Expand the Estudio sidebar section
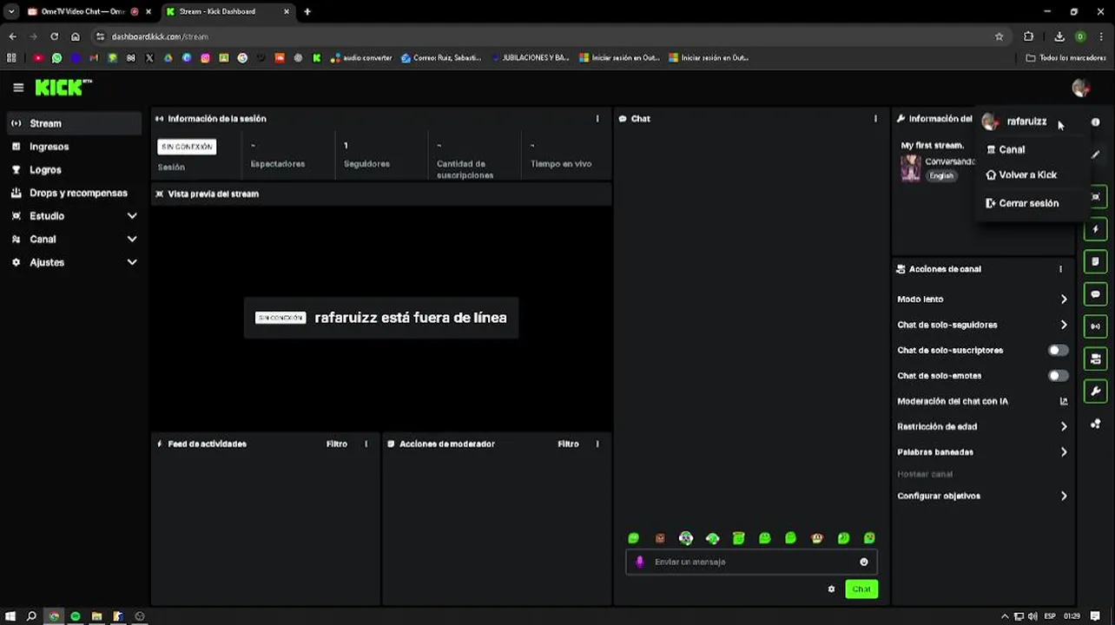This screenshot has height=625, width=1115. click(73, 216)
